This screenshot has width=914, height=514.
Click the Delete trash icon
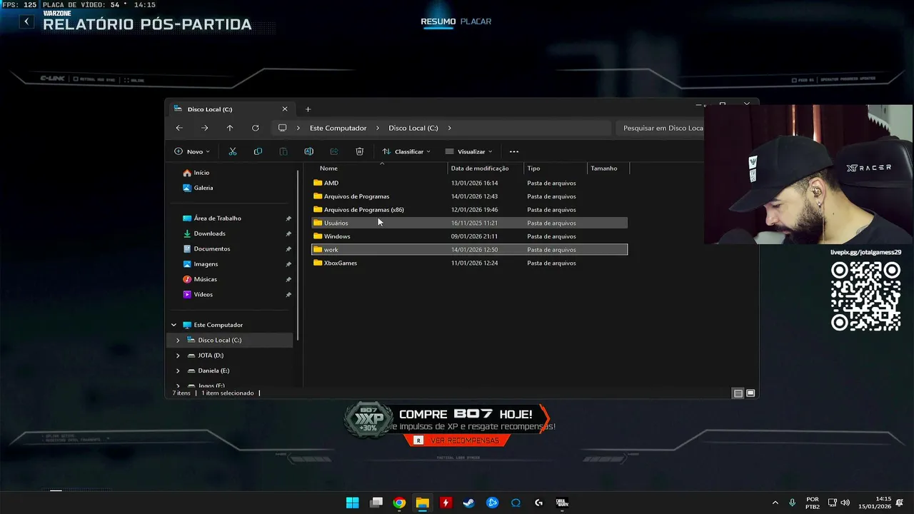[x=360, y=151]
